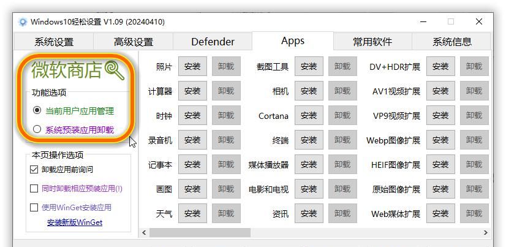Select 当前用户应用管理 radio option
Image resolution: width=506 pixels, height=247 pixels.
pos(74,111)
